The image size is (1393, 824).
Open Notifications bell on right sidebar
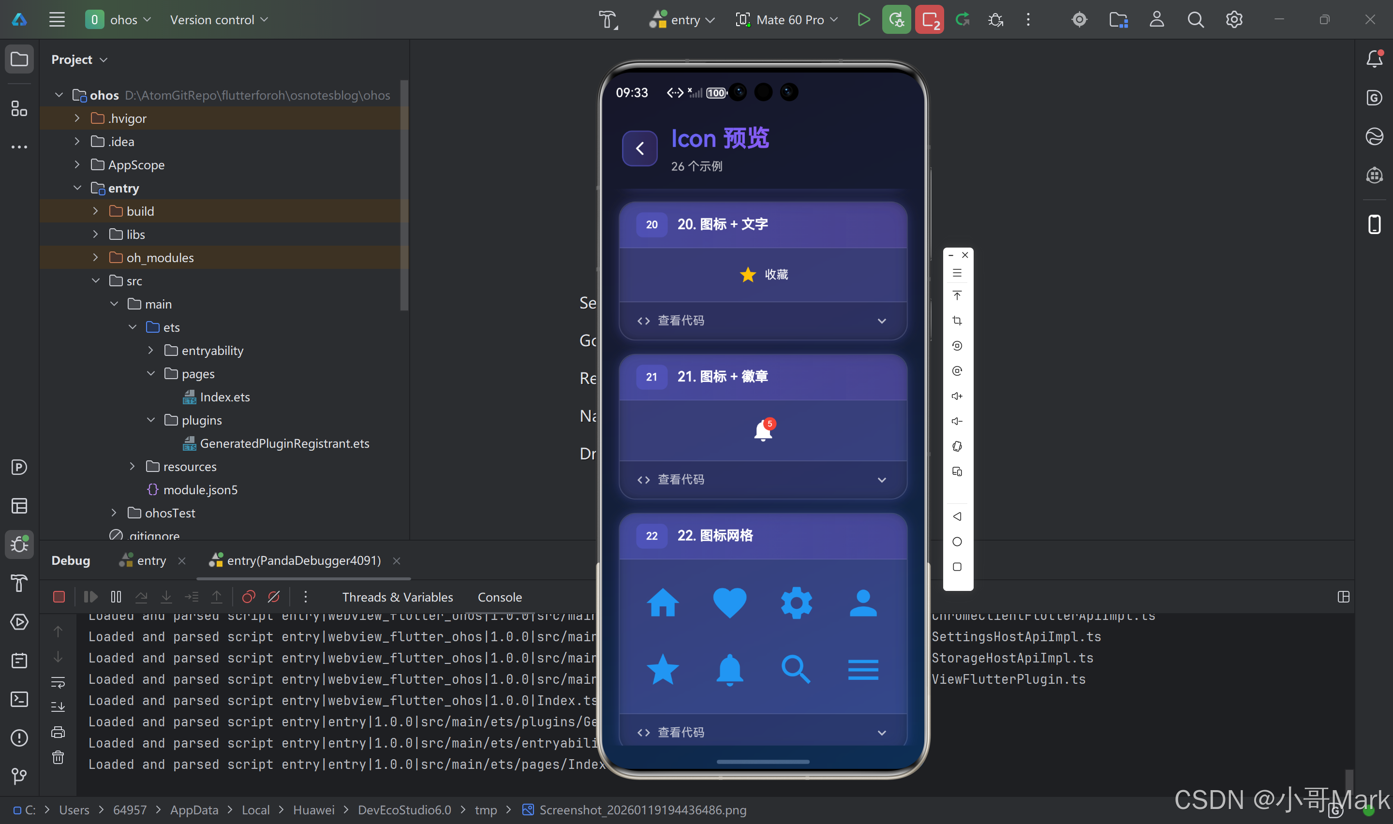tap(1374, 59)
